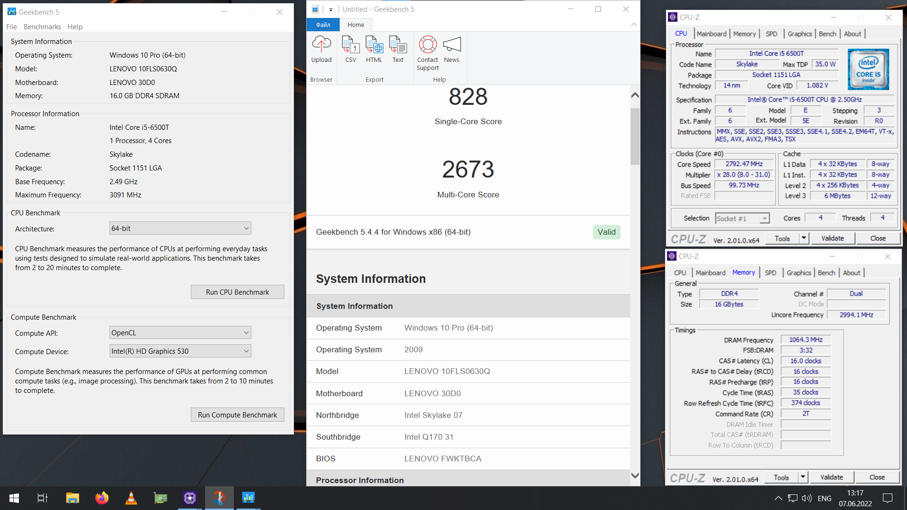Viewport: 907px width, 510px height.
Task: Open the Help menu in Geekbench 5
Action: pyautogui.click(x=75, y=27)
